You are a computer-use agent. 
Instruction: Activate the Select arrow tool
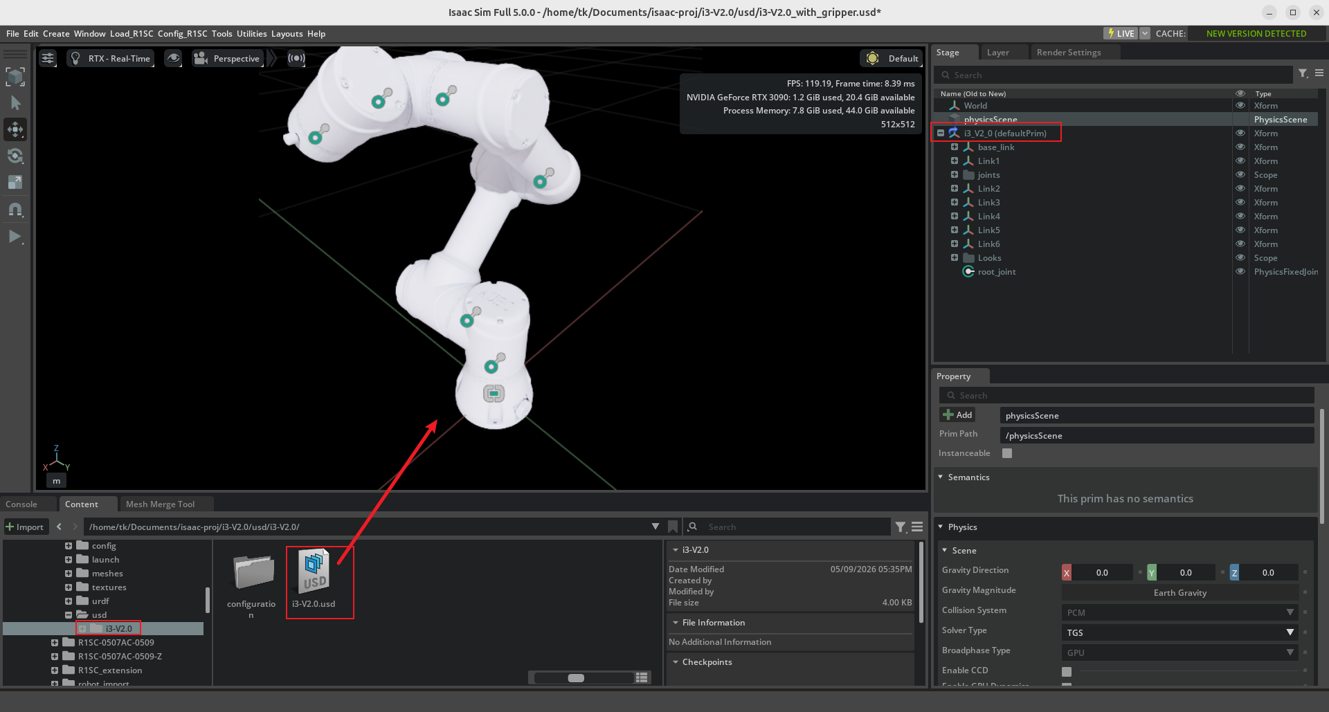[x=15, y=103]
